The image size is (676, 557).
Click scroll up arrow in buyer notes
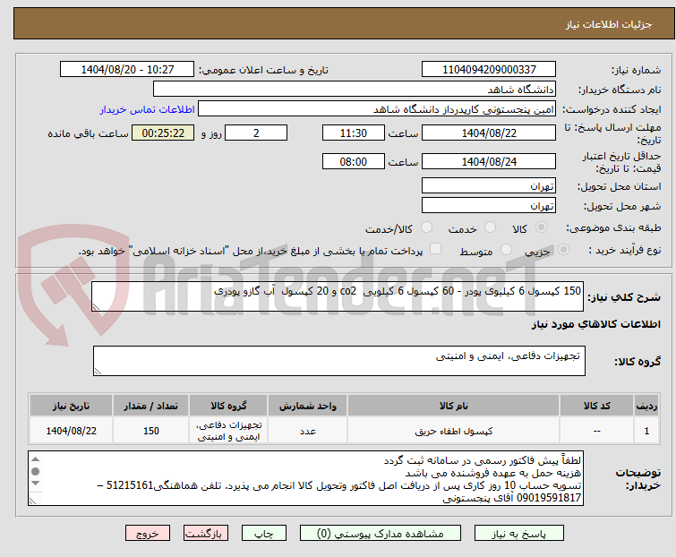(36, 459)
